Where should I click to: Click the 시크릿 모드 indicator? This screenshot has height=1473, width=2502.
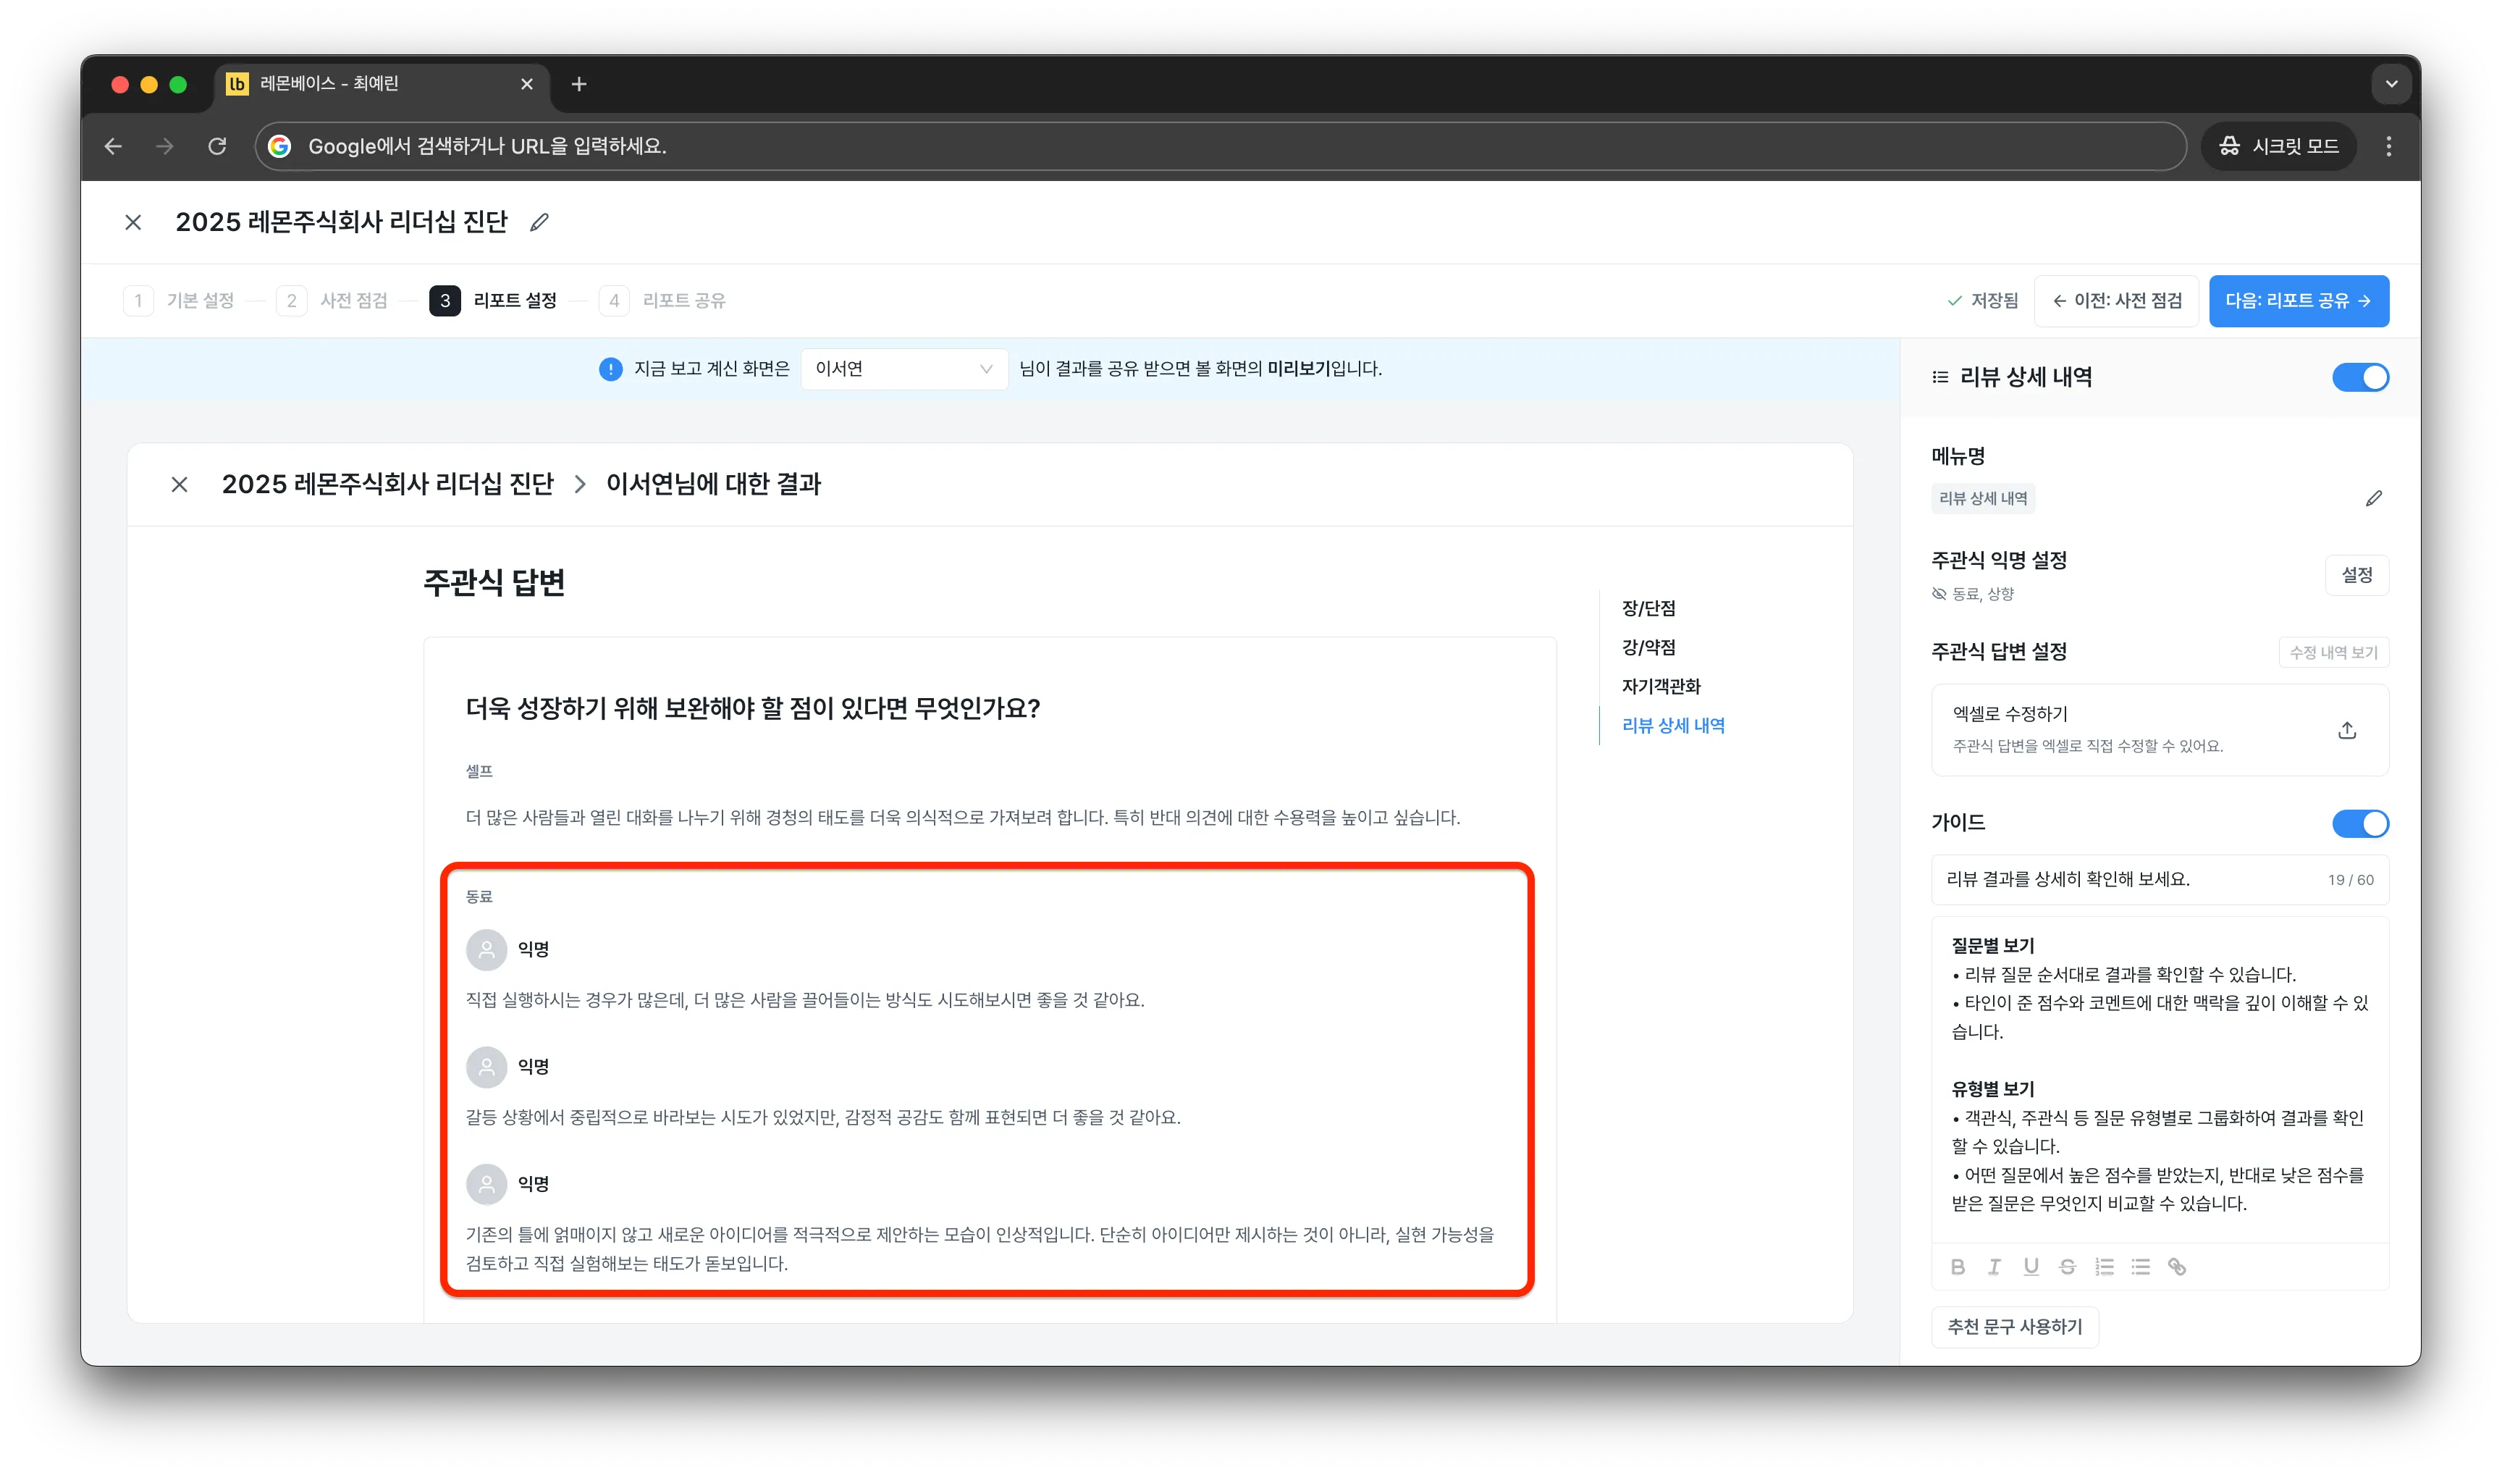(2278, 146)
